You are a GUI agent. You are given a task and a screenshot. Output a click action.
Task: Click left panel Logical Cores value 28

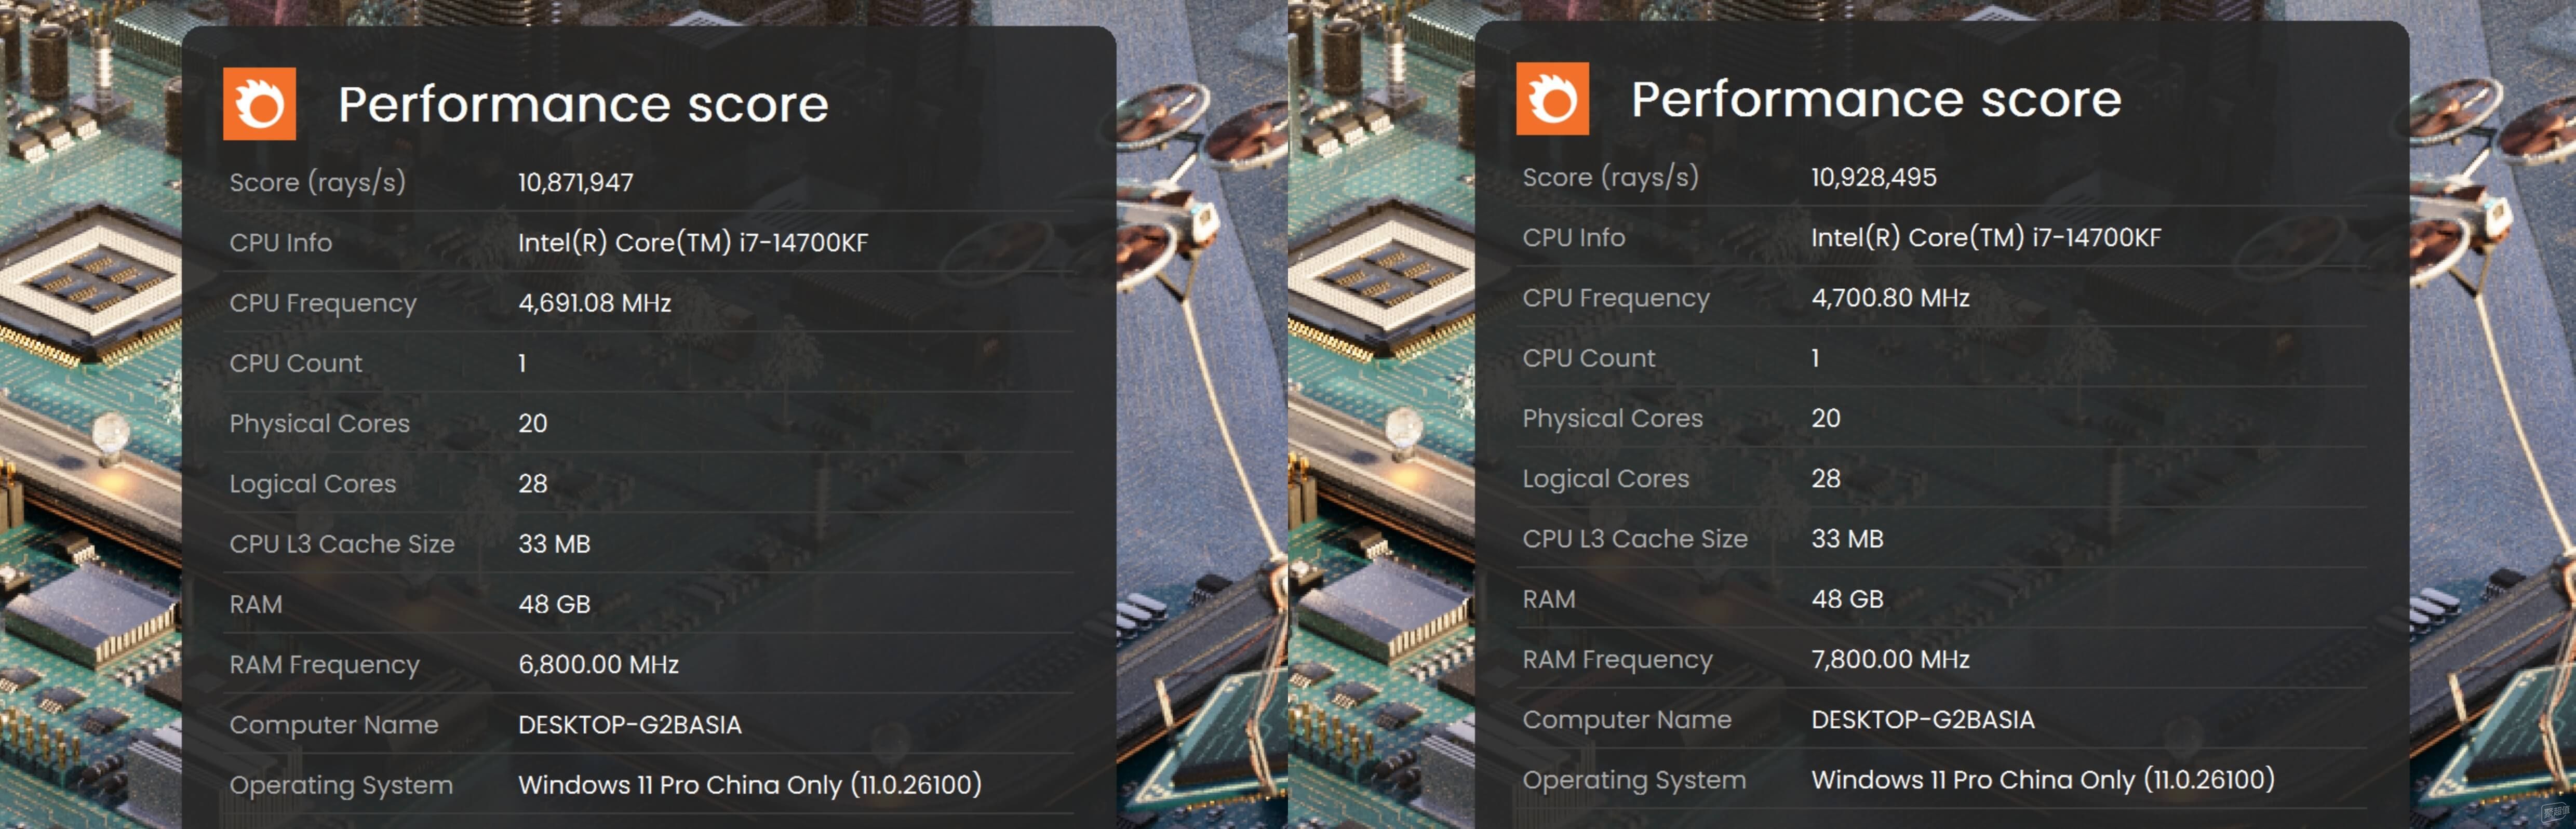click(x=533, y=484)
